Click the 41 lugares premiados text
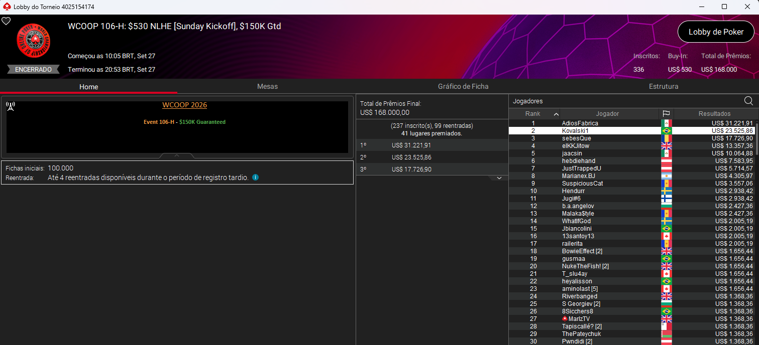 coord(431,133)
